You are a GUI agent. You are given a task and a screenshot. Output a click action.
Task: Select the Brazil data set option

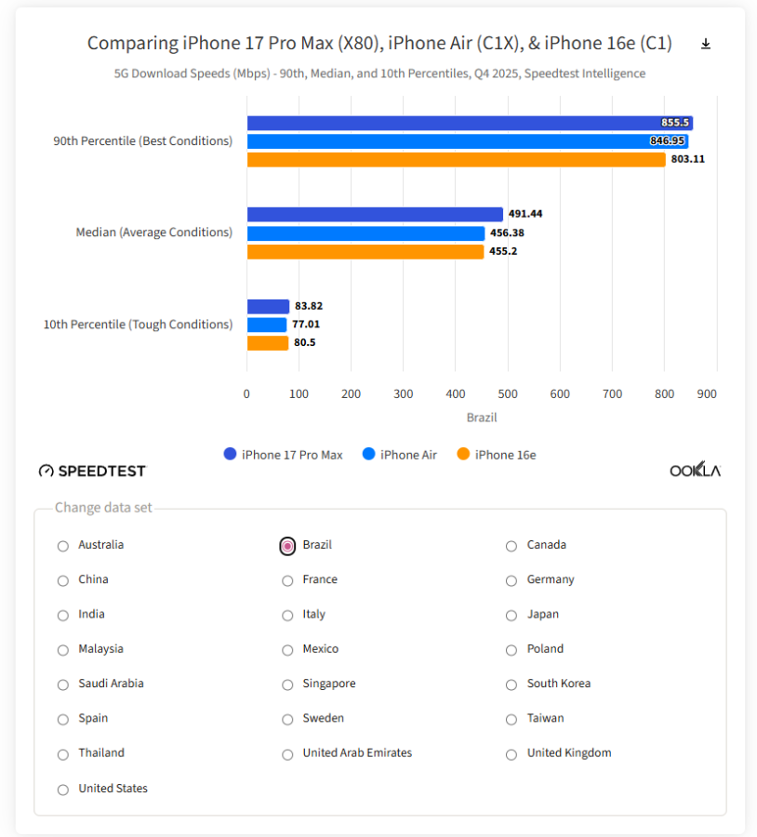click(287, 546)
